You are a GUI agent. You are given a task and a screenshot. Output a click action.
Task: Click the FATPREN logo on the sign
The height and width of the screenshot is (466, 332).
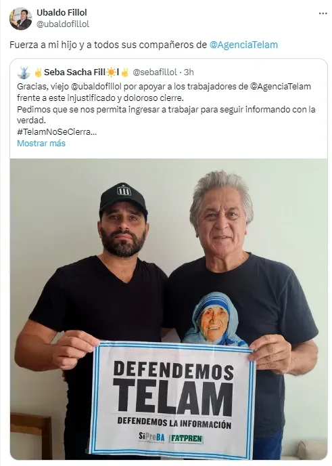coord(186,439)
